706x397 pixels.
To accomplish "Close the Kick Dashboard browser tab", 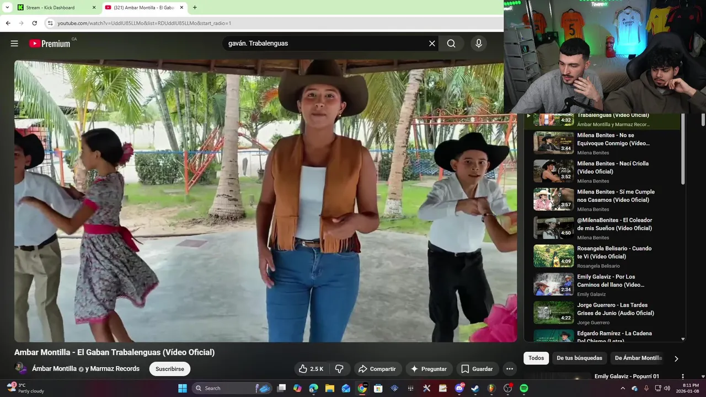I will (x=94, y=8).
